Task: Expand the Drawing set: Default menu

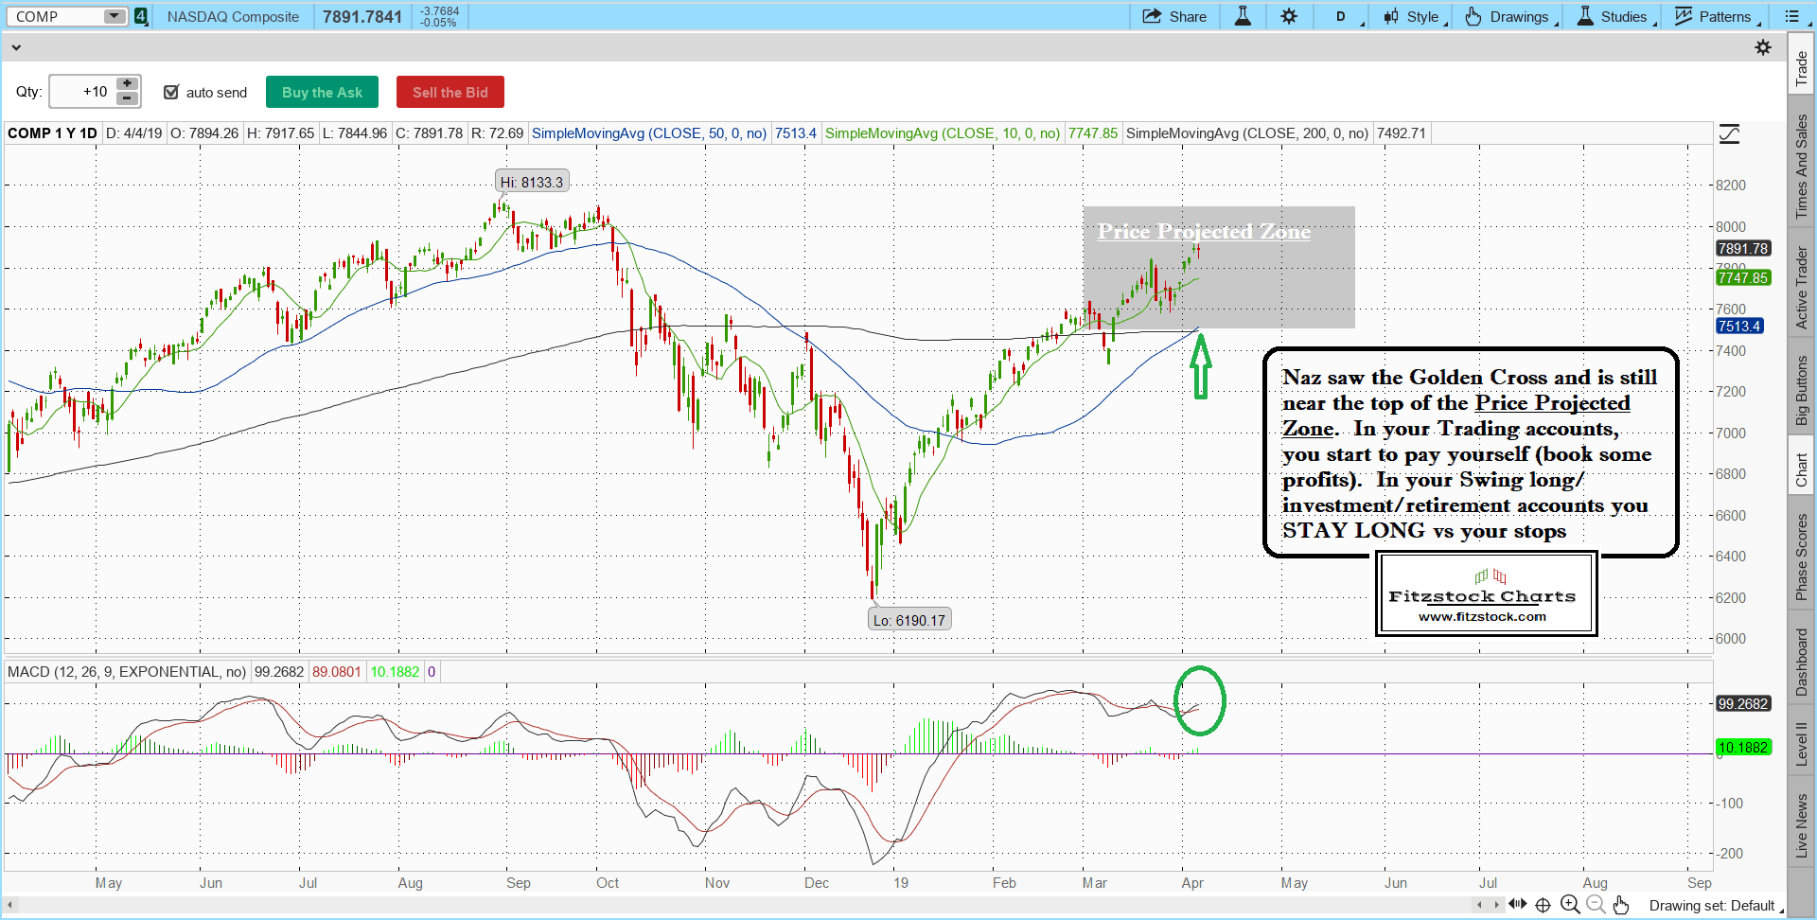Action: tap(1715, 906)
